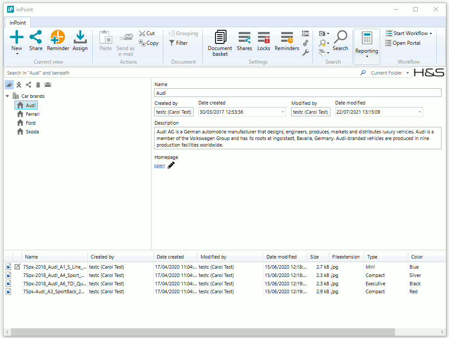449x338 pixels.
Task: Click the Filter button
Action: (178, 43)
